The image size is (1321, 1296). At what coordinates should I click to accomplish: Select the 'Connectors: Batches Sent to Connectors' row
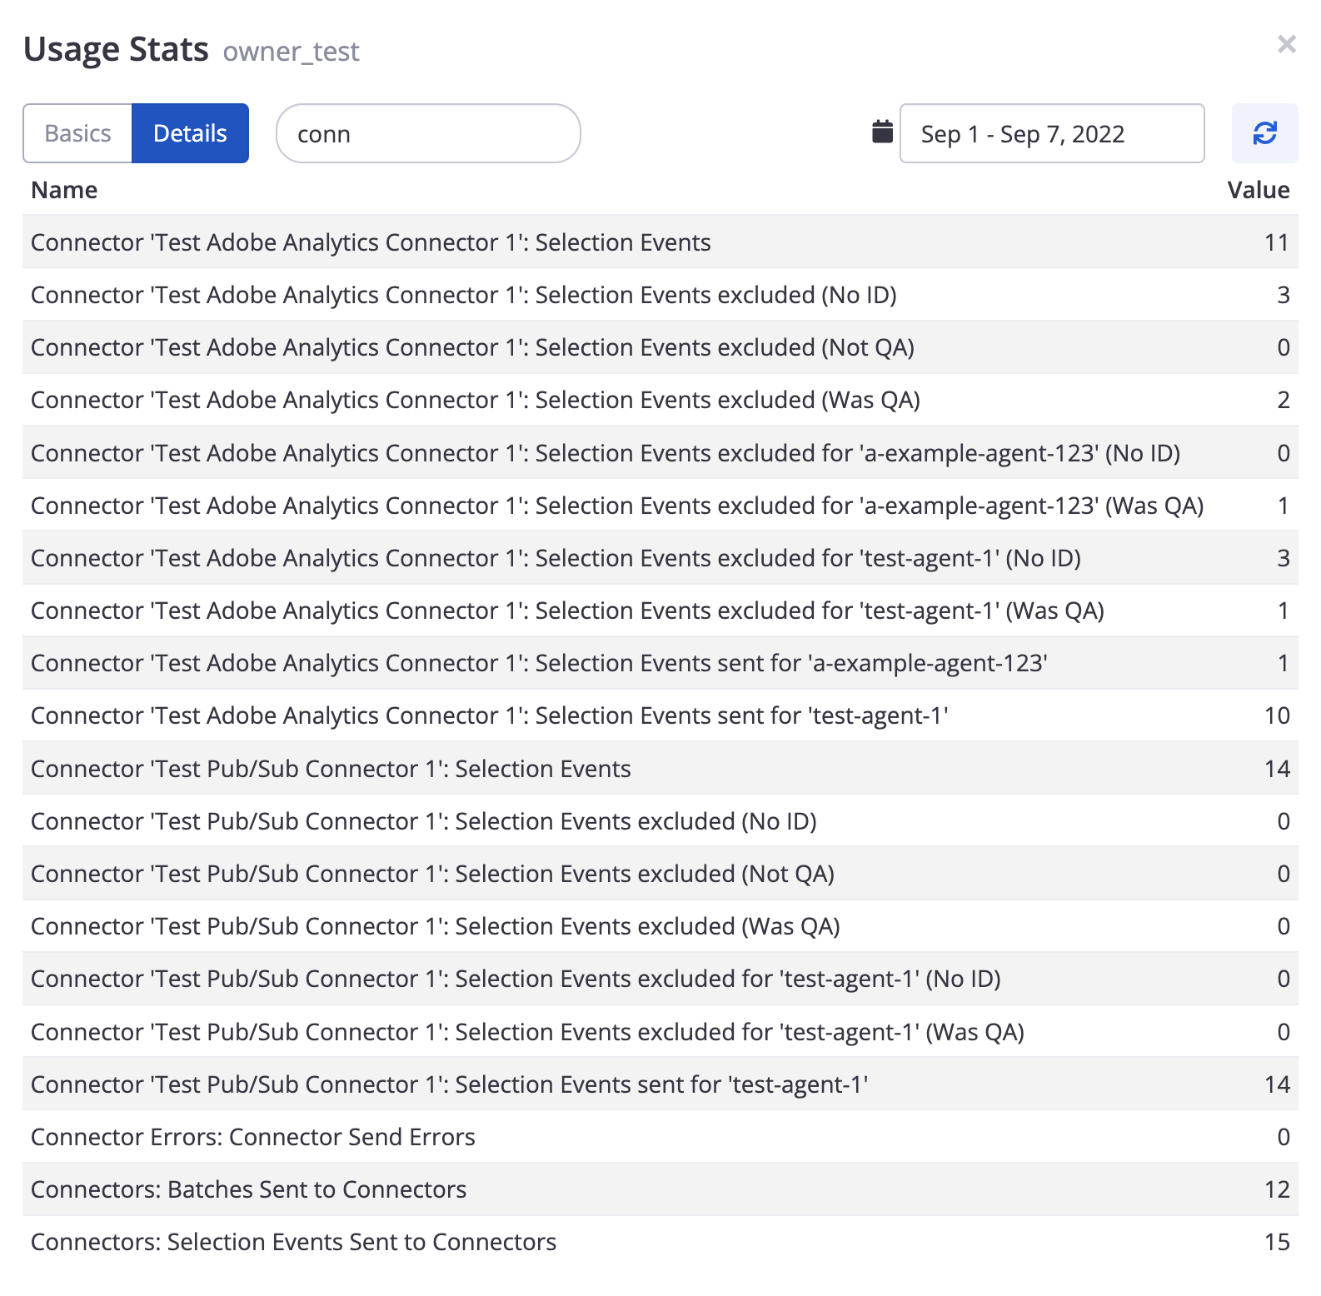coord(660,1189)
